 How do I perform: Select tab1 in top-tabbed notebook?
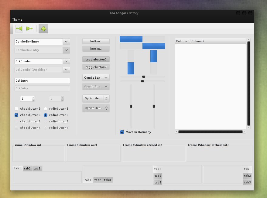(x=18, y=168)
